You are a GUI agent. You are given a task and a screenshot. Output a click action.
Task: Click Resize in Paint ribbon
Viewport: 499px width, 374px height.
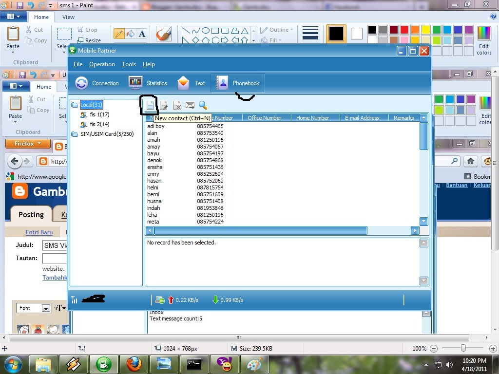[89, 40]
